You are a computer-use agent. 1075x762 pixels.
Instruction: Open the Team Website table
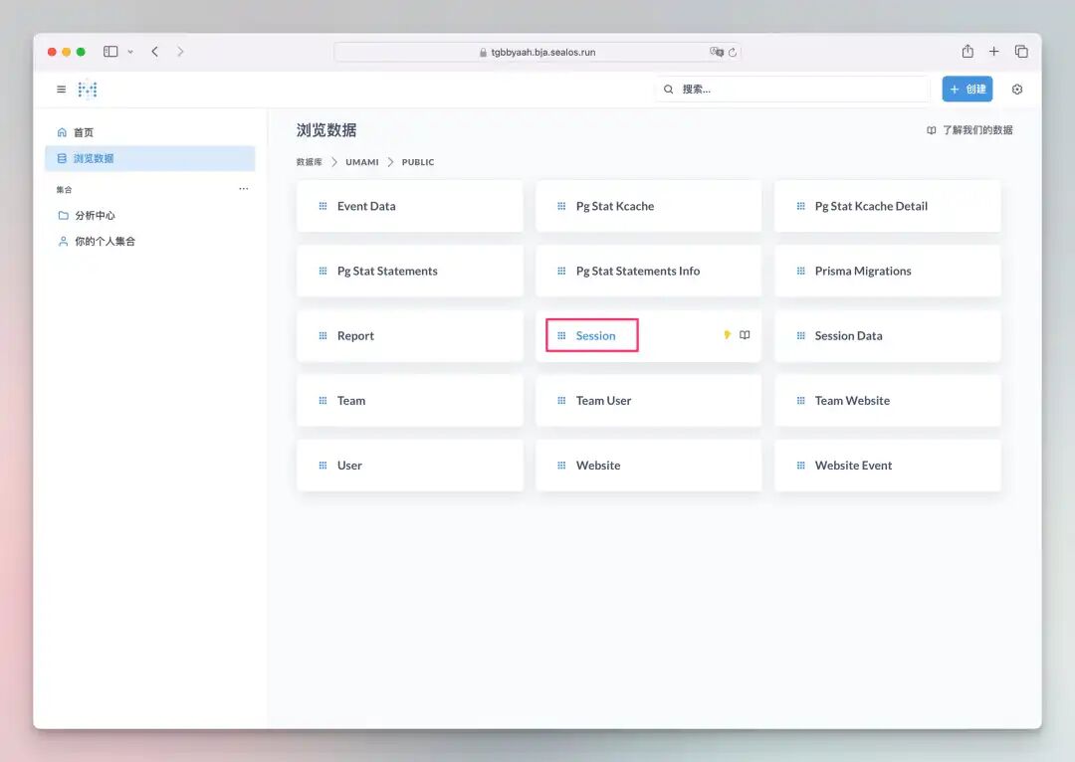(887, 401)
